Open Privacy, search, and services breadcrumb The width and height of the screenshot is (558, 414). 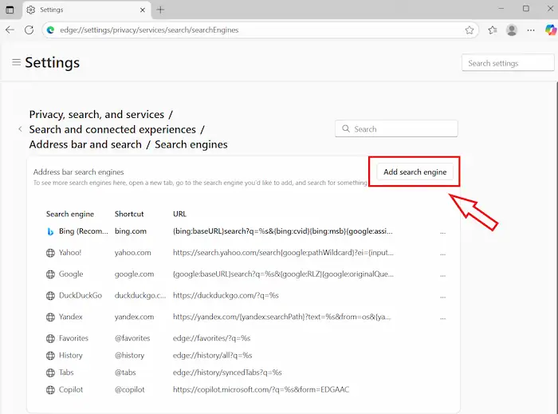coord(96,115)
